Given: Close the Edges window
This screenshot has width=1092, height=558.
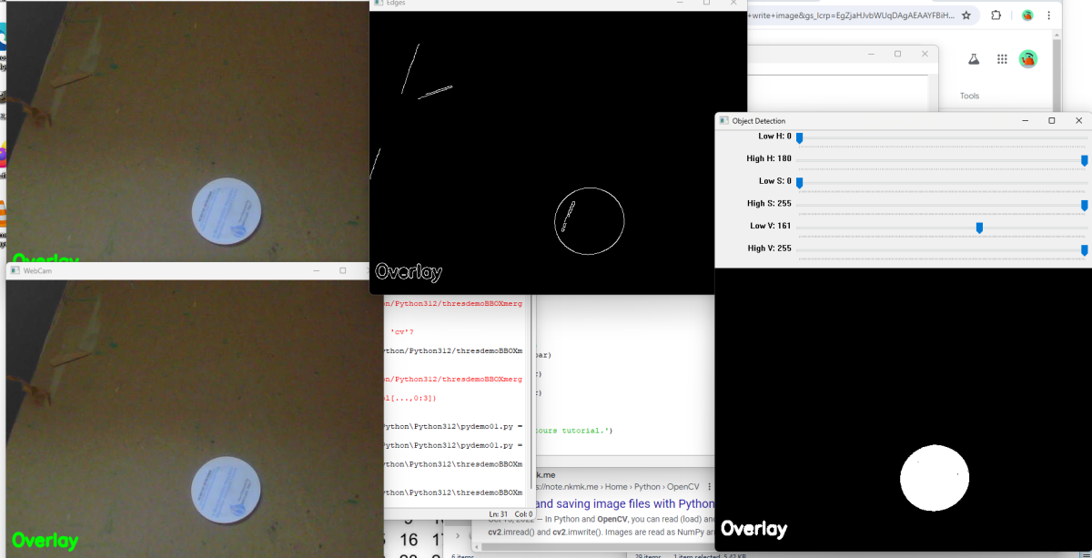Looking at the screenshot, I should (x=733, y=4).
